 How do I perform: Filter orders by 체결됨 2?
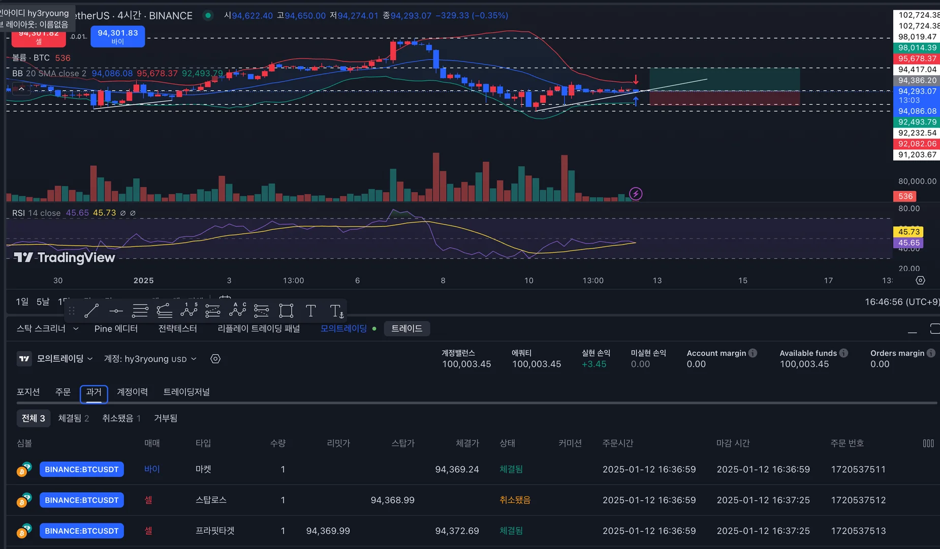[x=74, y=418]
